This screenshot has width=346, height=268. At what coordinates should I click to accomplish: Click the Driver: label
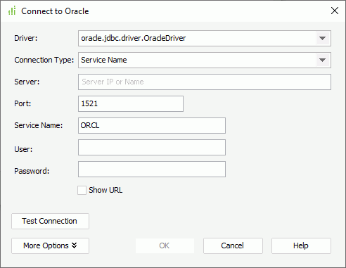click(26, 38)
